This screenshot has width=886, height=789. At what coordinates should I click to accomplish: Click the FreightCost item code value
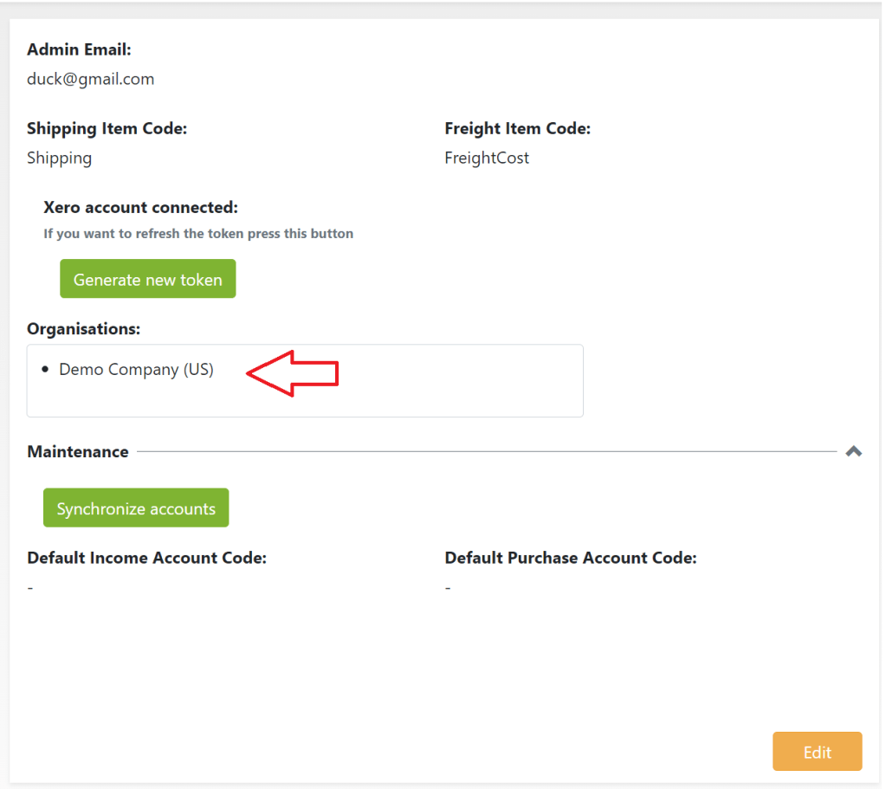point(487,158)
